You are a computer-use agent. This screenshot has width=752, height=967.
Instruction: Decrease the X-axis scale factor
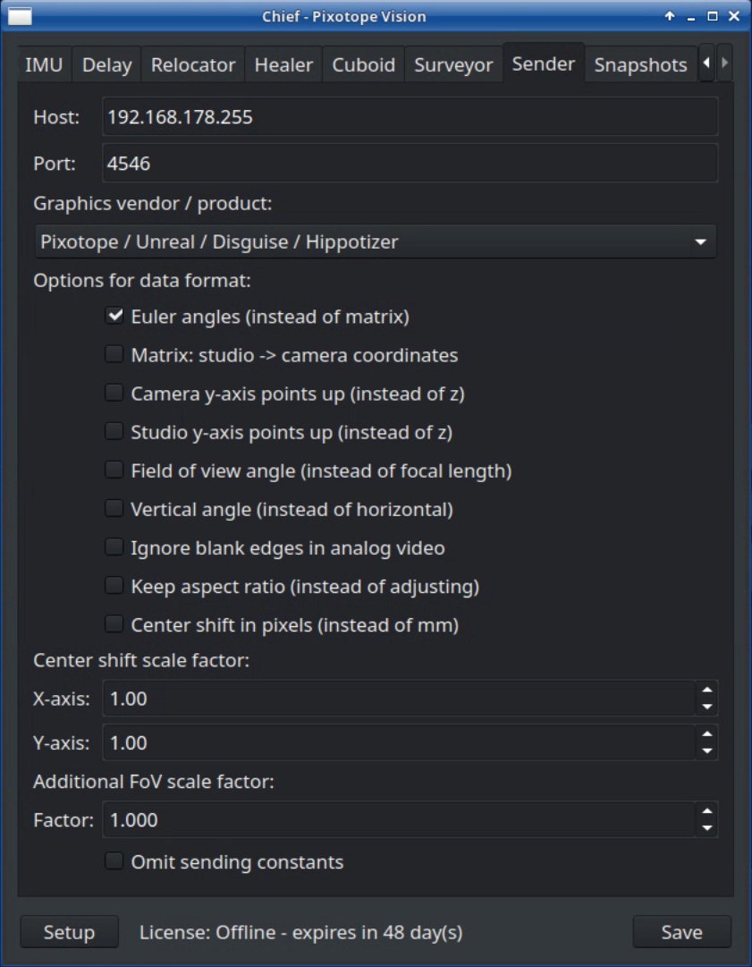tap(707, 707)
